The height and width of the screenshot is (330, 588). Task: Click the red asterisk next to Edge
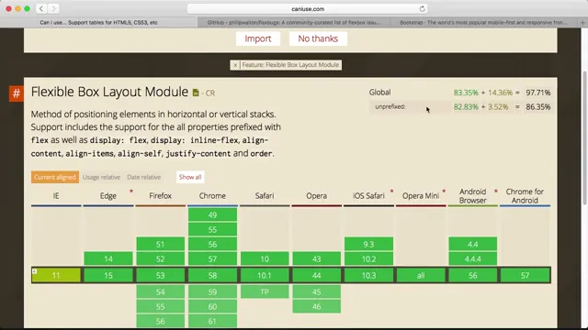coord(131,192)
